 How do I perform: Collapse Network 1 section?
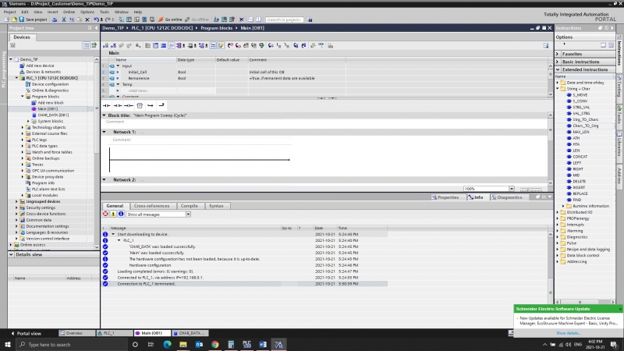tap(105, 132)
